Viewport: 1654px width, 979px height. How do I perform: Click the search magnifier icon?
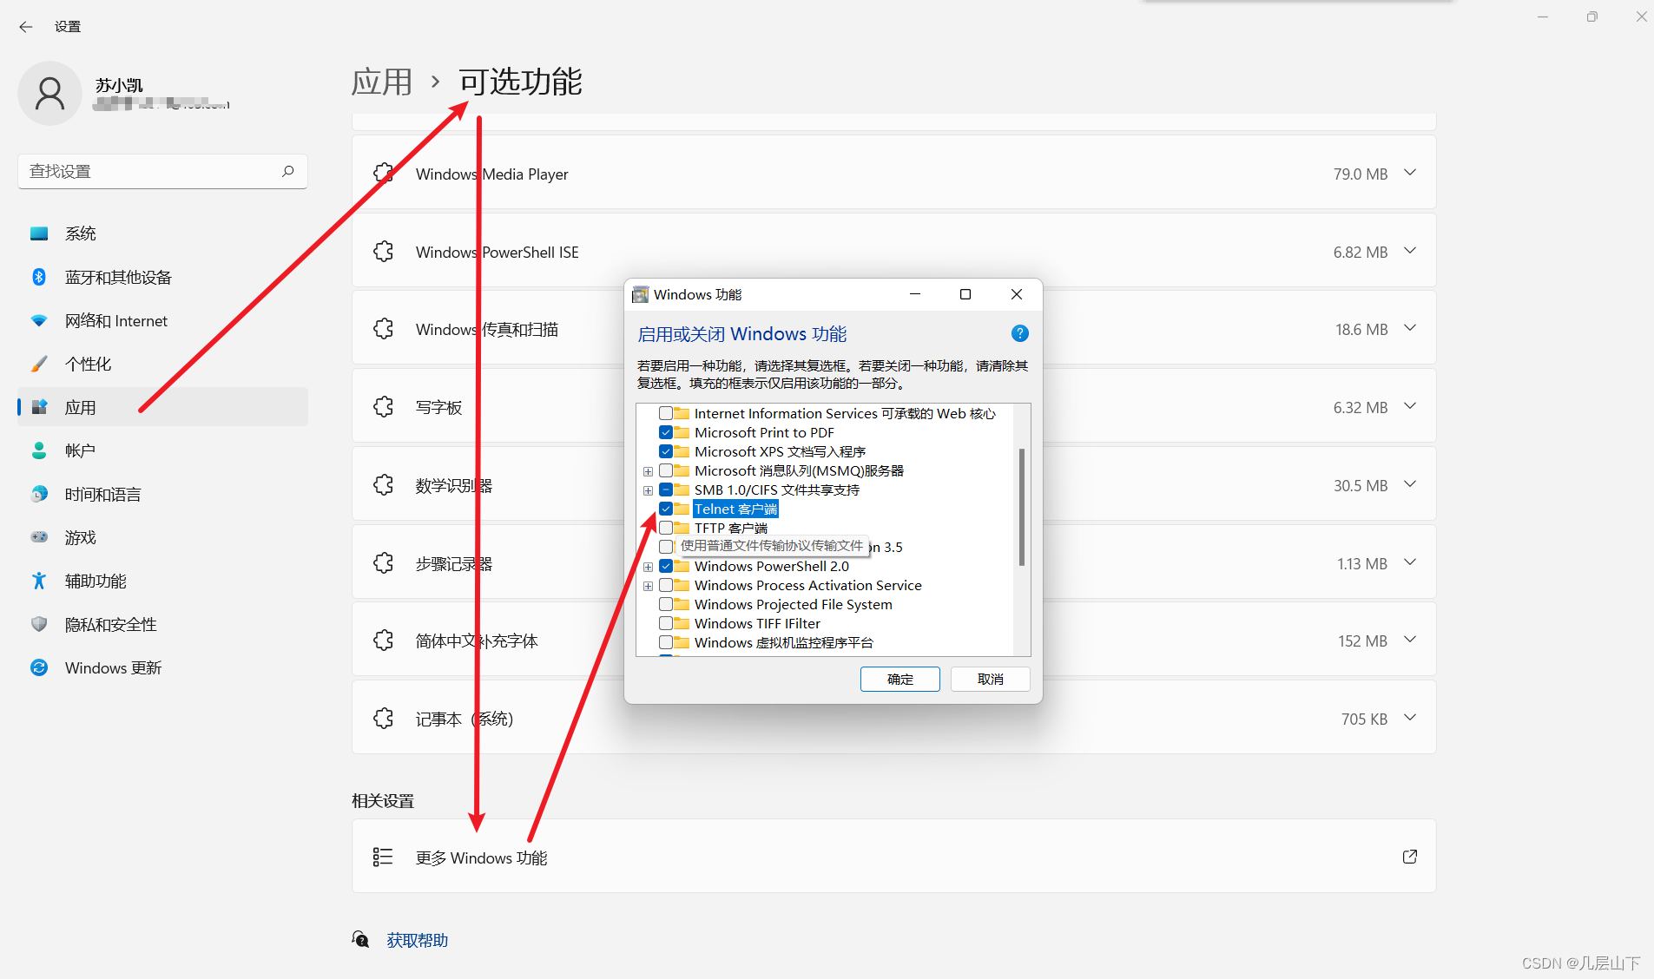288,171
